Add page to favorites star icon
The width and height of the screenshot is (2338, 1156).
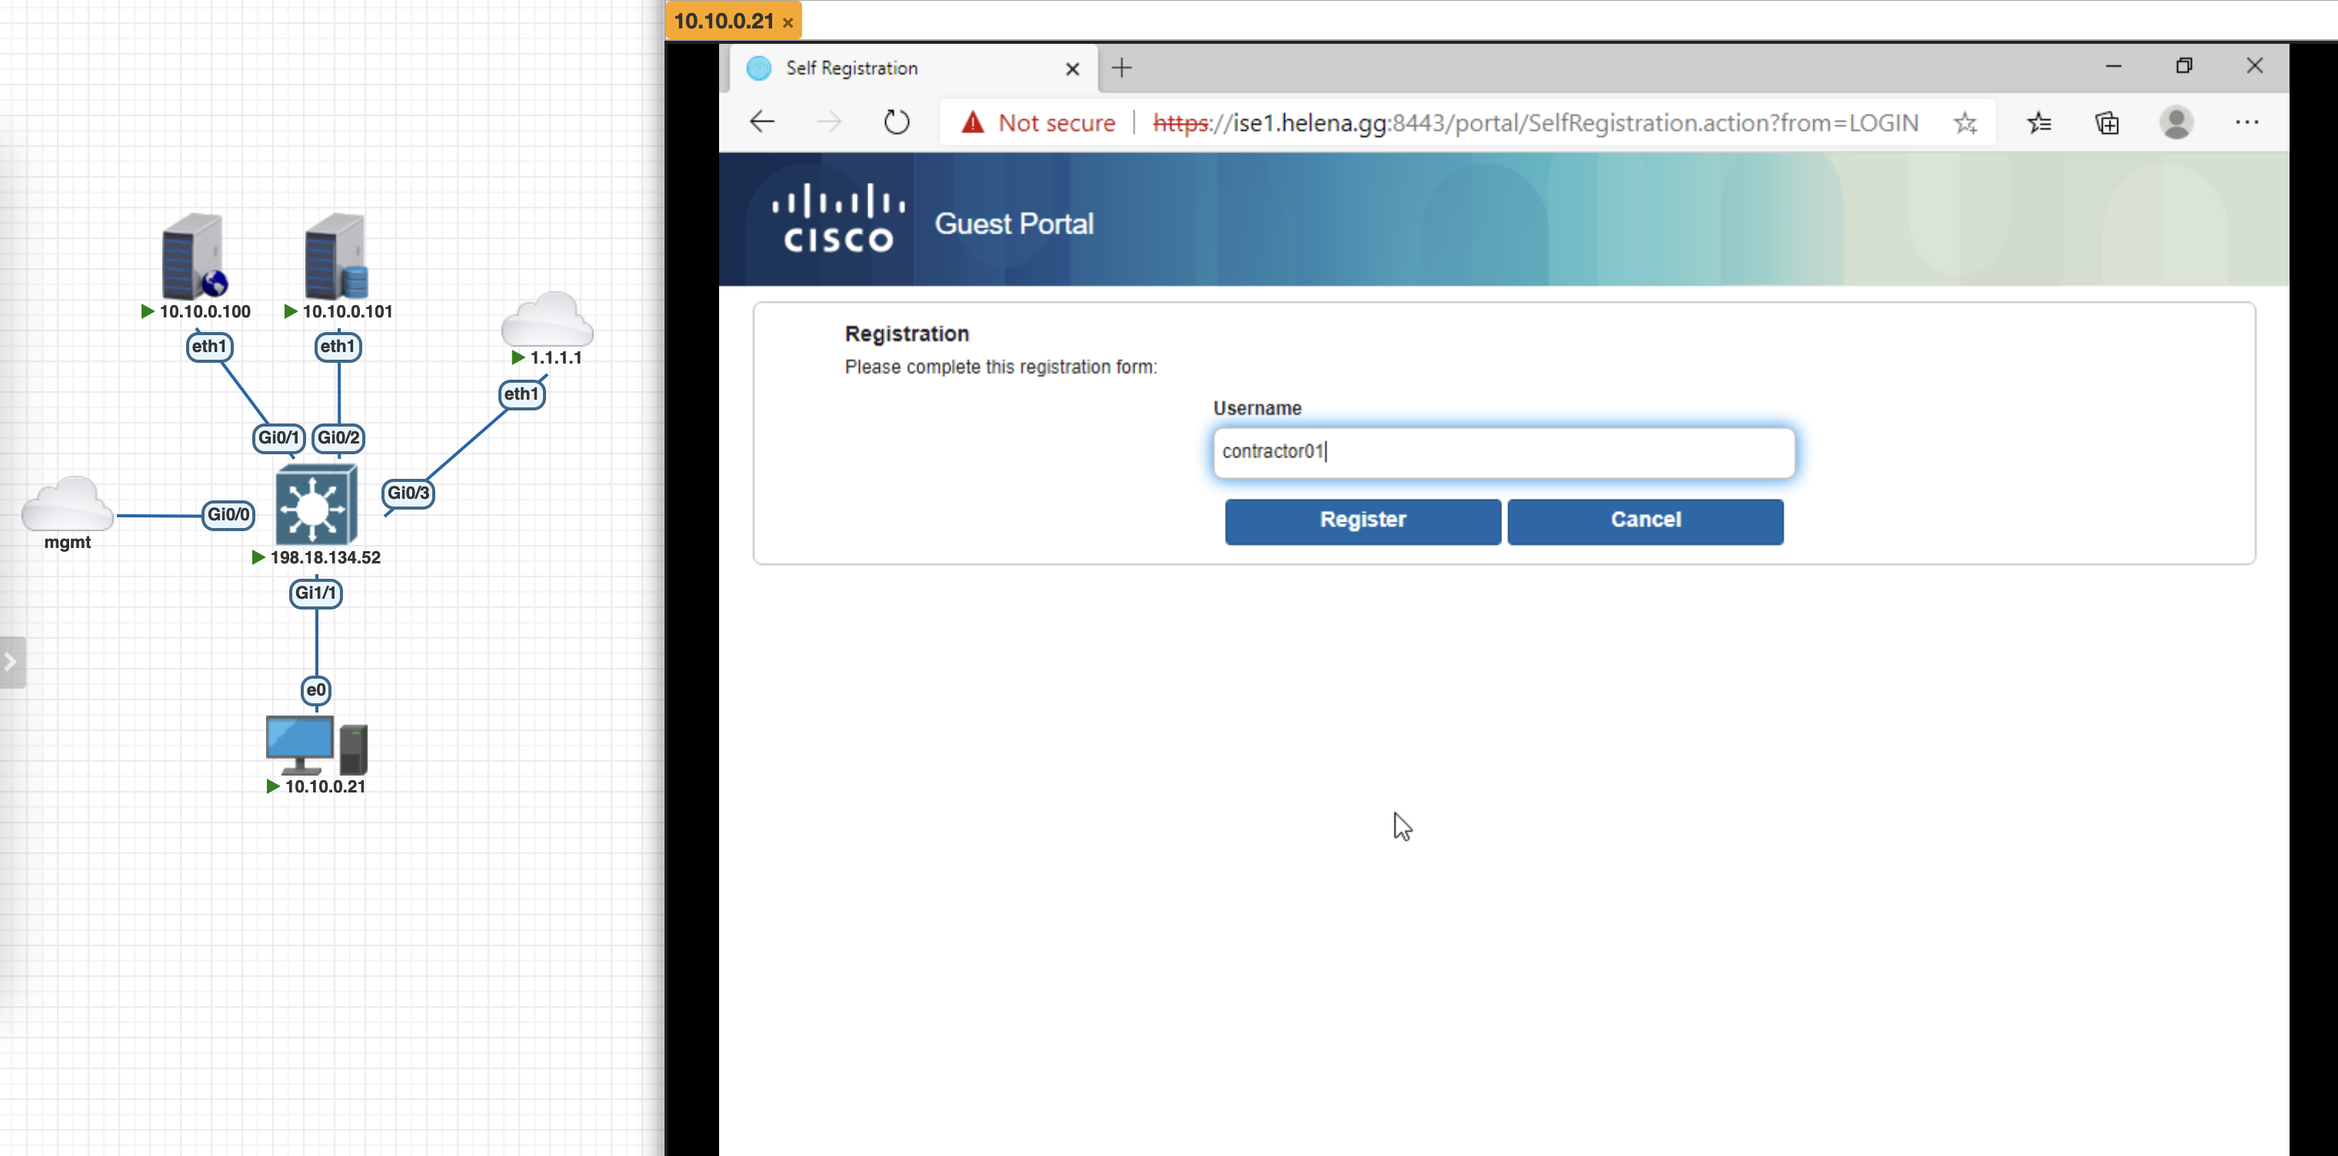pyautogui.click(x=1965, y=122)
